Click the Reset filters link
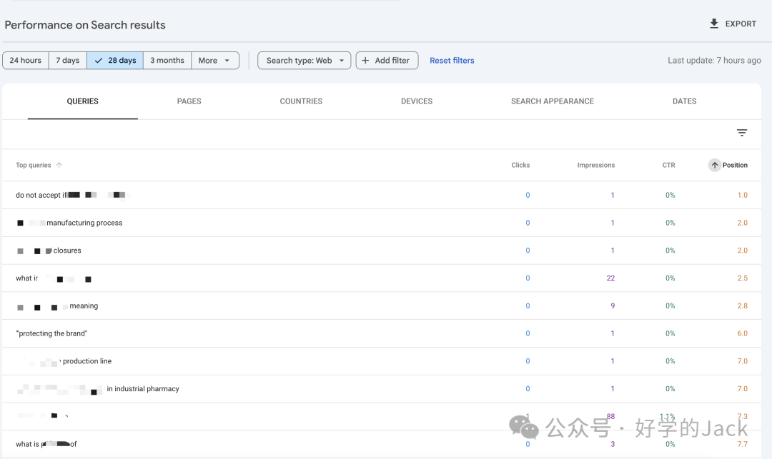The height and width of the screenshot is (459, 772). click(x=452, y=61)
